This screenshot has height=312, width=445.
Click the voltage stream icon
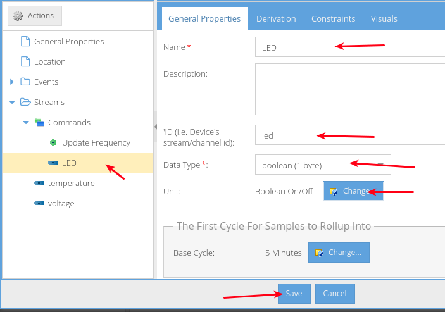click(x=39, y=204)
